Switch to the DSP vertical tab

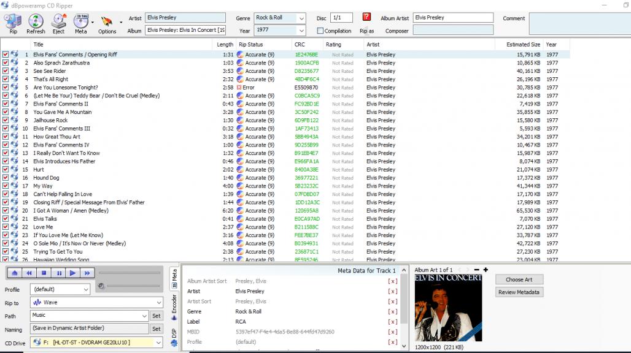(174, 336)
